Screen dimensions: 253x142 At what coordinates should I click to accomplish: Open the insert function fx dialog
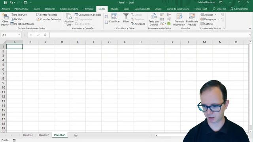pyautogui.click(x=45, y=35)
